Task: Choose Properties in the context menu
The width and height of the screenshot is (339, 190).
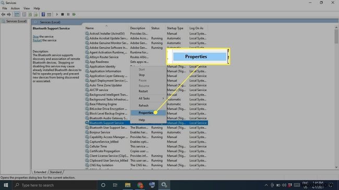Action: [148, 113]
